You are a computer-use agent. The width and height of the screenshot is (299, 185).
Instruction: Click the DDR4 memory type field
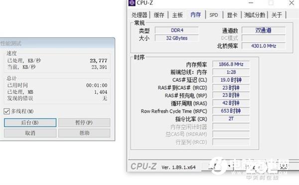click(177, 30)
